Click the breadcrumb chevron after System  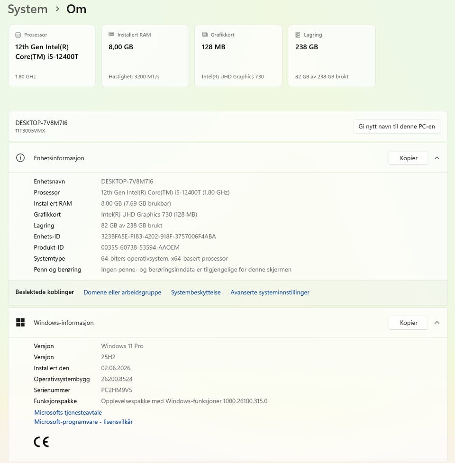pyautogui.click(x=57, y=9)
